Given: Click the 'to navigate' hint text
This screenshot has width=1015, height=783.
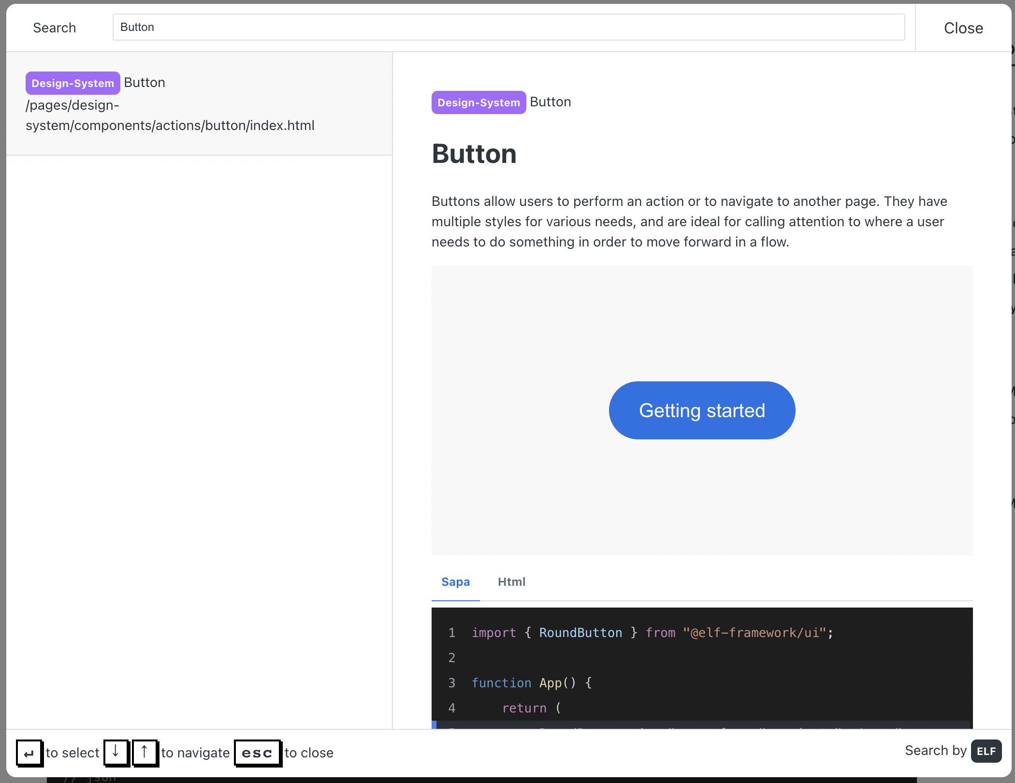Looking at the screenshot, I should coord(195,753).
